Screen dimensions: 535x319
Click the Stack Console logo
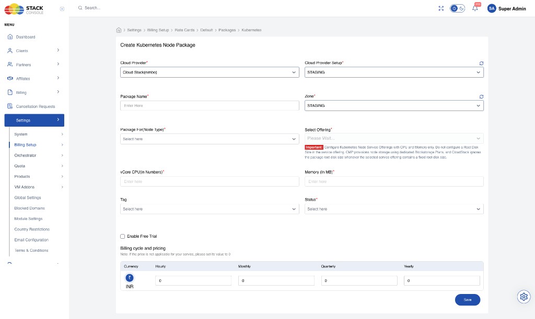24,9
